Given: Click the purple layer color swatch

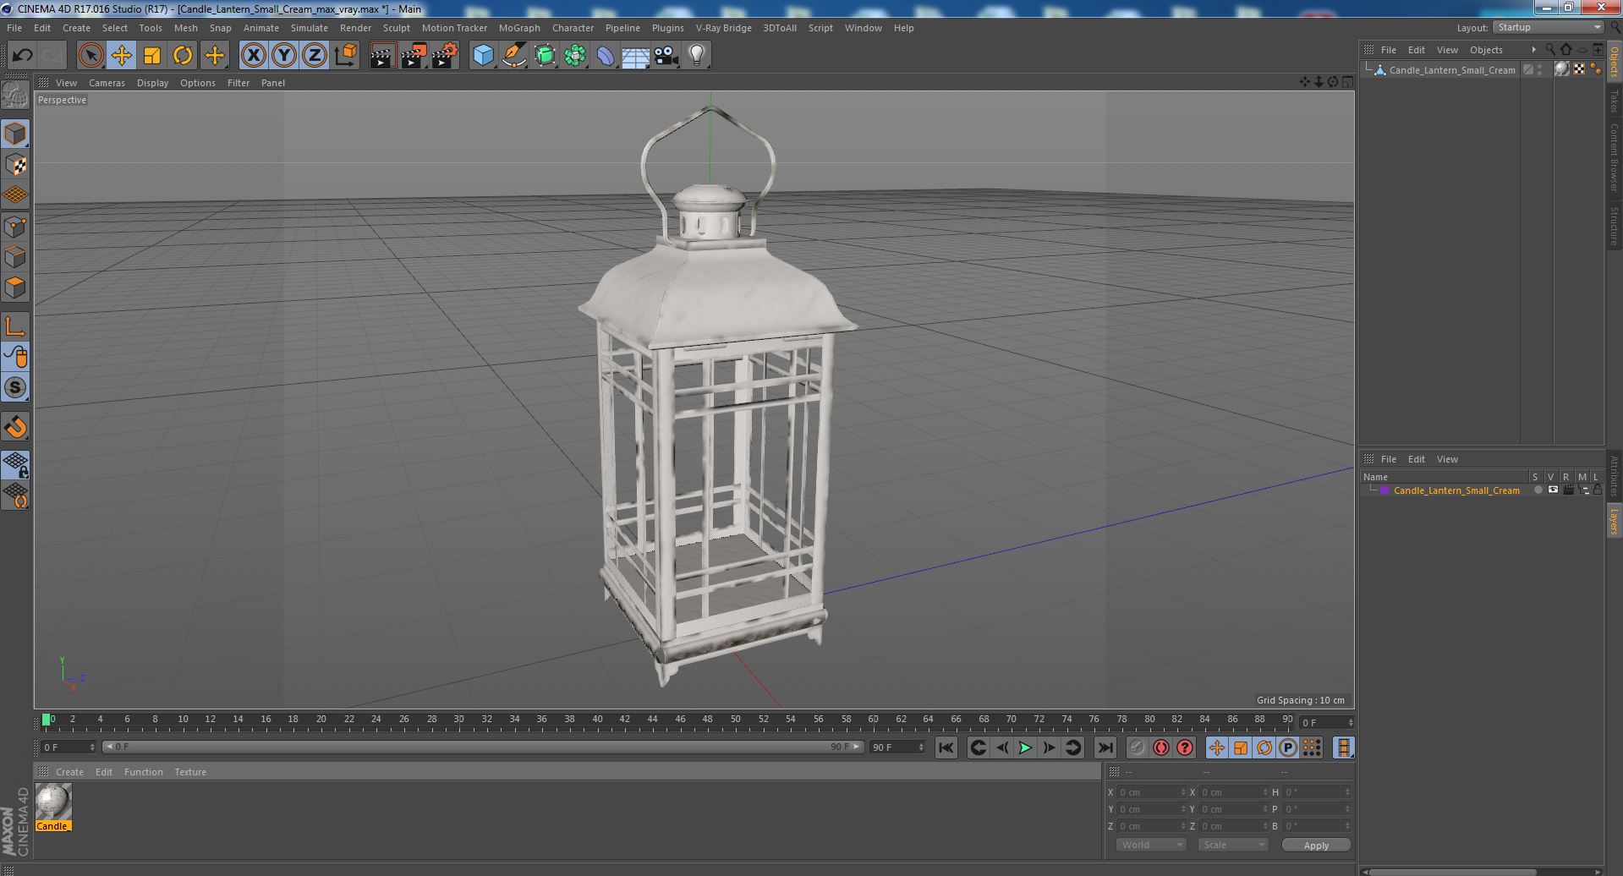Looking at the screenshot, I should (1384, 490).
